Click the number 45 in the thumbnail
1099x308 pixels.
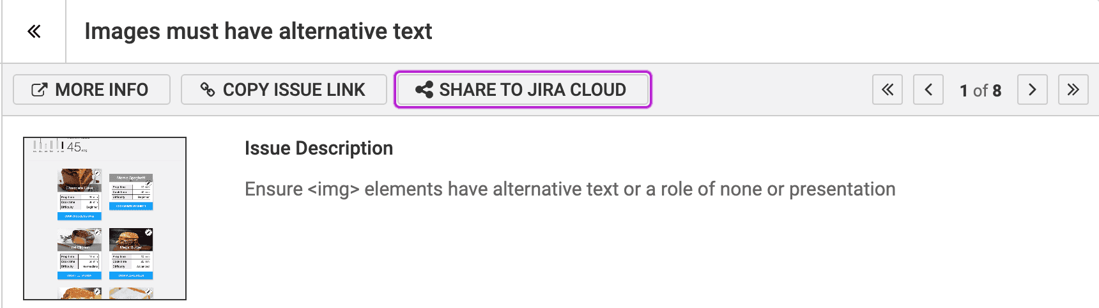pos(74,147)
